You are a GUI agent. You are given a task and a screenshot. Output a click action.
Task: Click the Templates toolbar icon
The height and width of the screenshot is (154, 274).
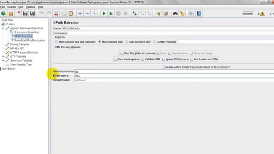pos(3,13)
